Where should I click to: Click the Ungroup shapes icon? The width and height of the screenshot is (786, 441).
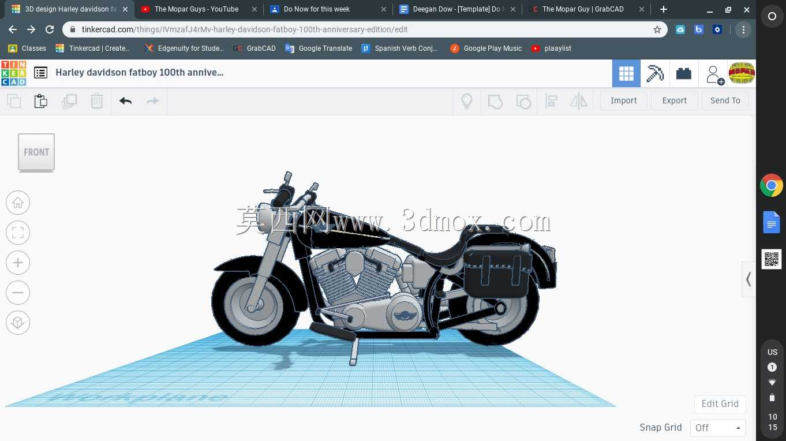pos(523,101)
